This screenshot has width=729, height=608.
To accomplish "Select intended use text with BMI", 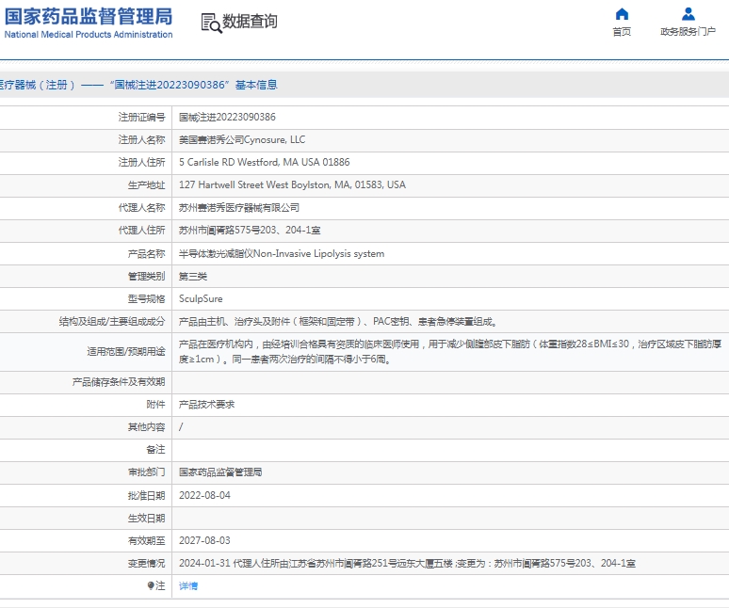I will (x=450, y=352).
